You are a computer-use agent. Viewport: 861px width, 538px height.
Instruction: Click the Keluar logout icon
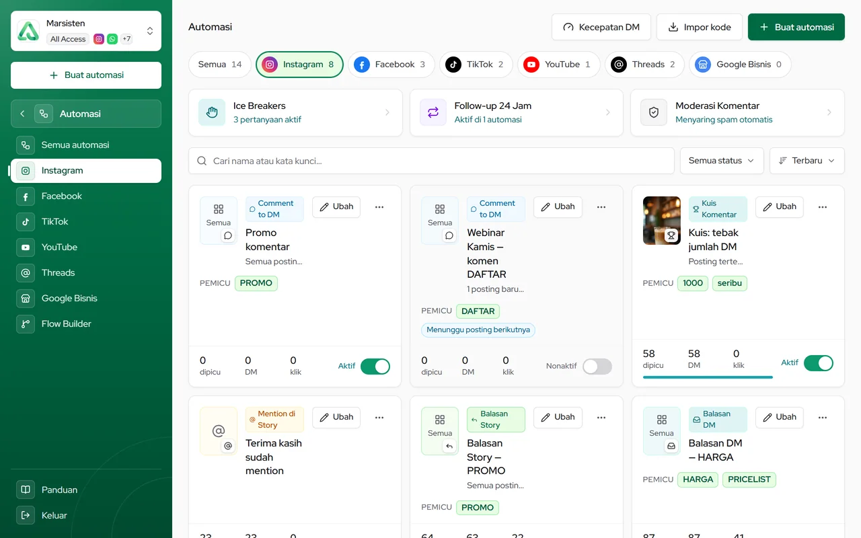(26, 516)
